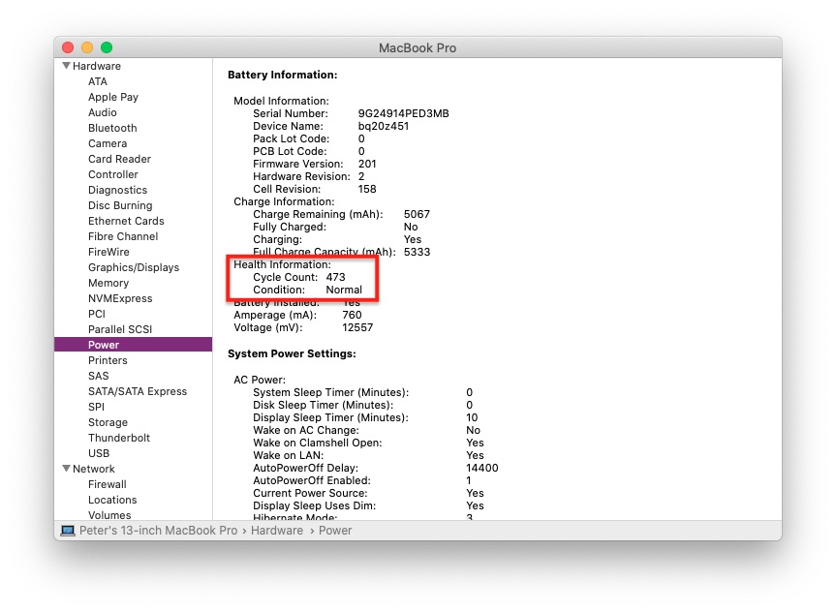Select Disc Burning item
836x612 pixels.
click(x=120, y=205)
